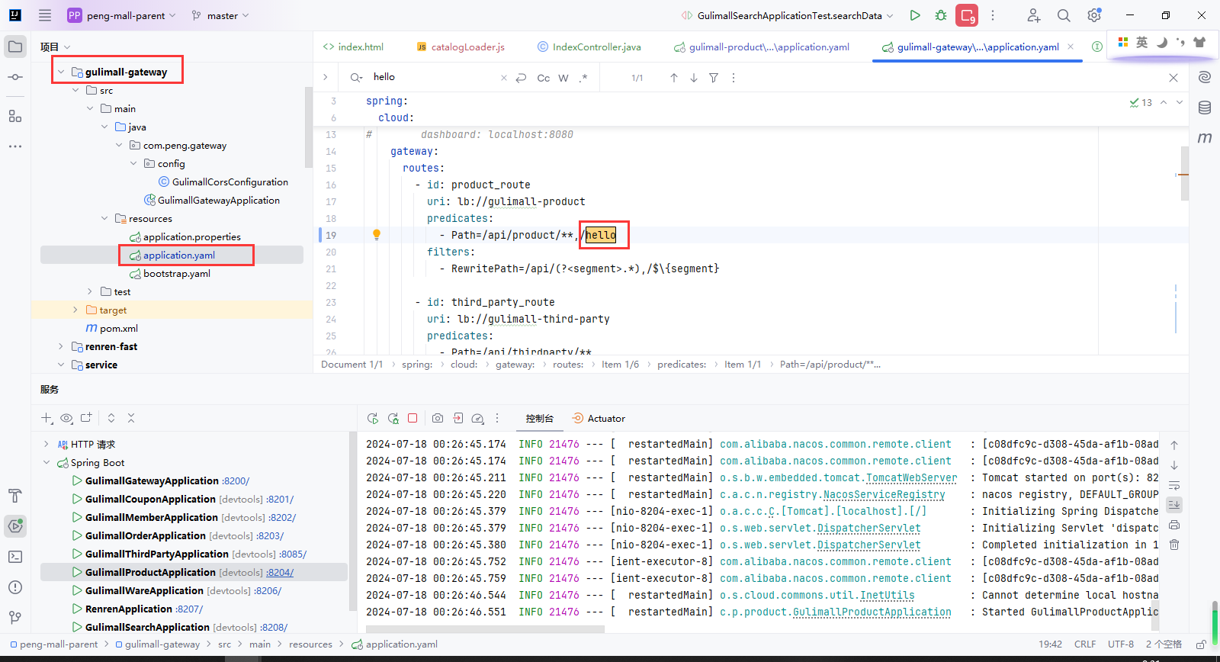Print console output icon
1220x662 pixels.
1174,525
